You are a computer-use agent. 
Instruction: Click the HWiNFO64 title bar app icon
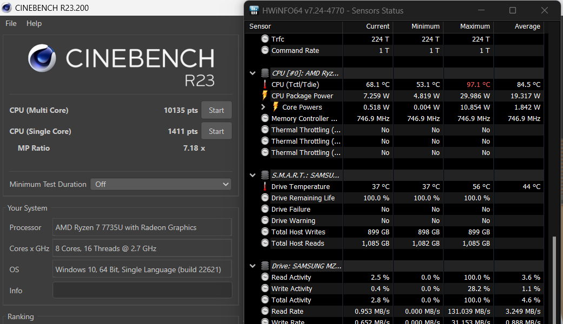coord(254,10)
